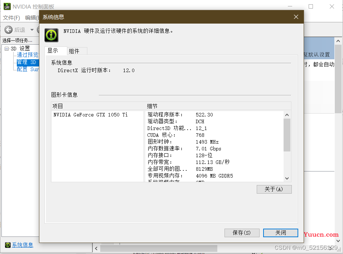This screenshot has width=343, height=254.
Task: Select 通过预览 tree item
Action: [x=28, y=55]
